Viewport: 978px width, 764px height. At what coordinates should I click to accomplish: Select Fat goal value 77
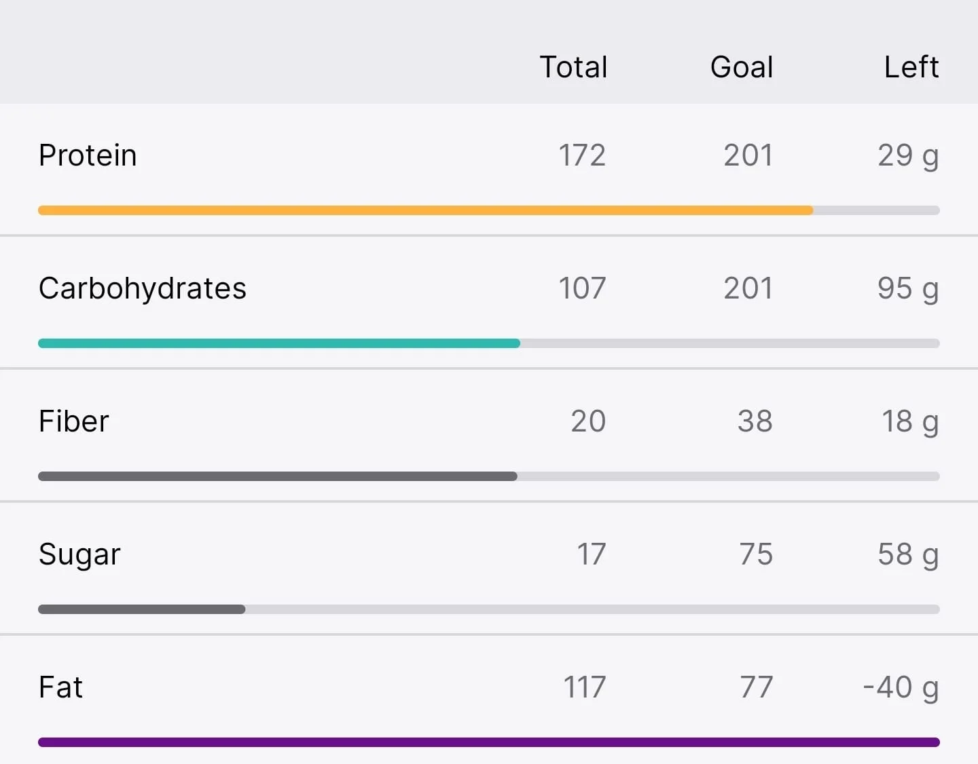click(757, 687)
